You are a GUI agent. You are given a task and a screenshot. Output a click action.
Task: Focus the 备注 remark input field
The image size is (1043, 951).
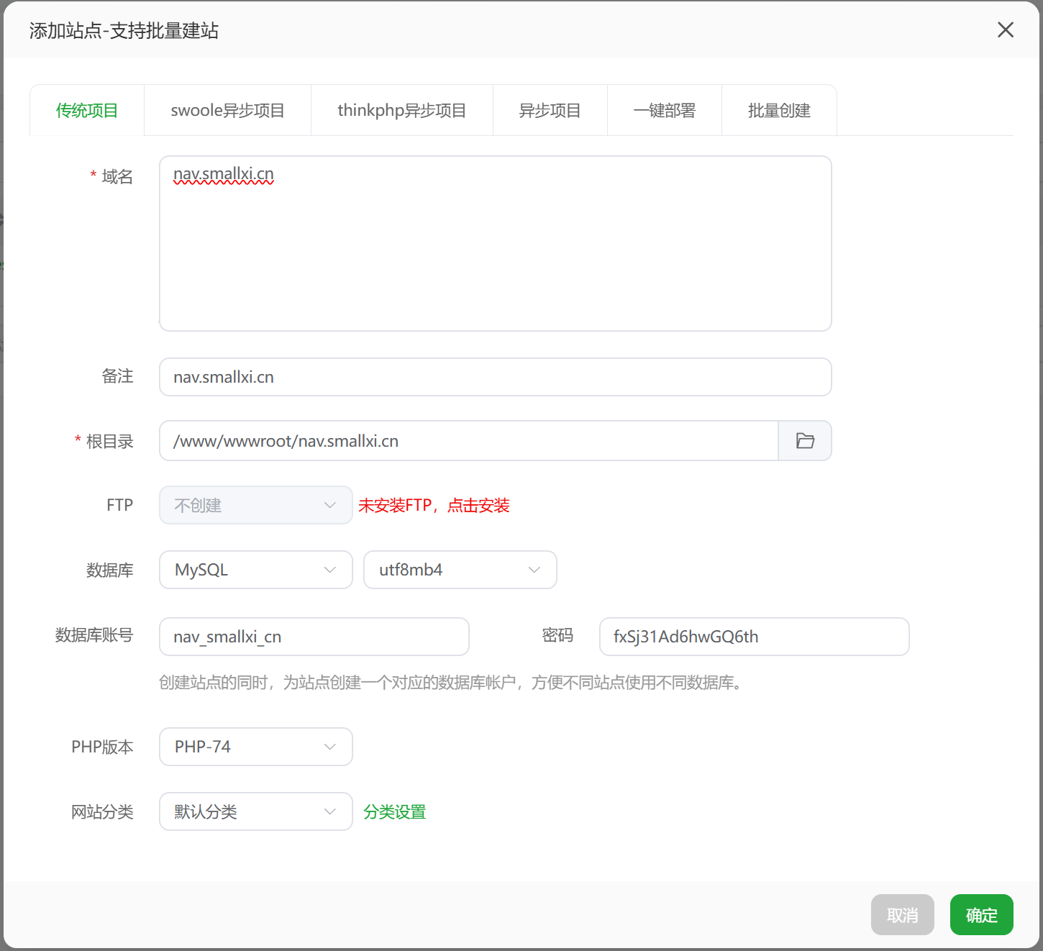coord(495,377)
